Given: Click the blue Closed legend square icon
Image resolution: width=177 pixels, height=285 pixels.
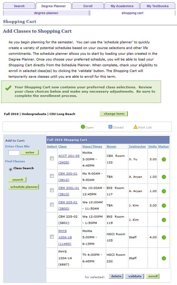Looking at the screenshot, I should tap(110, 127).
